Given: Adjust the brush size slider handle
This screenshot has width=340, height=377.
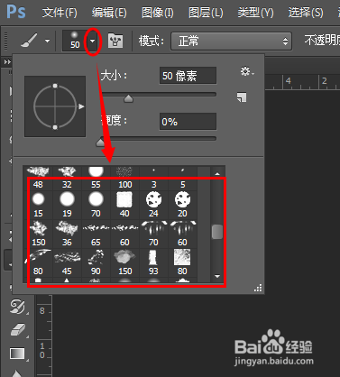Looking at the screenshot, I should tap(129, 98).
